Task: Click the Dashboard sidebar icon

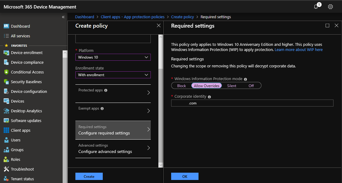Action: pos(6,26)
